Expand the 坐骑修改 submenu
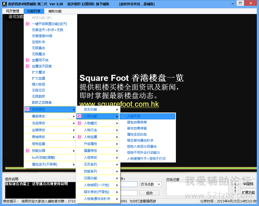The image size is (259, 206). 50,130
